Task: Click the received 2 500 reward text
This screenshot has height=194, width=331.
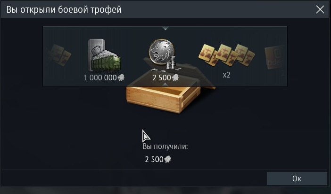Action: (x=154, y=159)
